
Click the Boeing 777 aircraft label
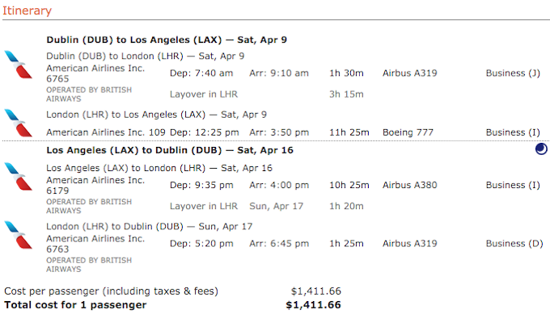408,132
